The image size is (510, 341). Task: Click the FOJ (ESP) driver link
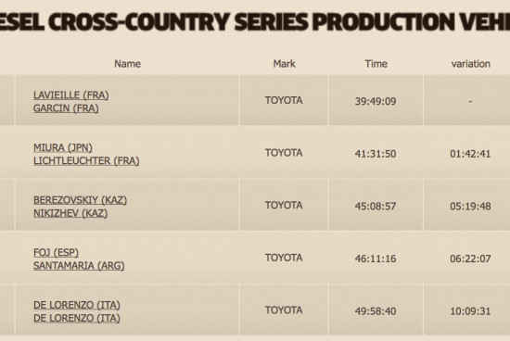[56, 253]
